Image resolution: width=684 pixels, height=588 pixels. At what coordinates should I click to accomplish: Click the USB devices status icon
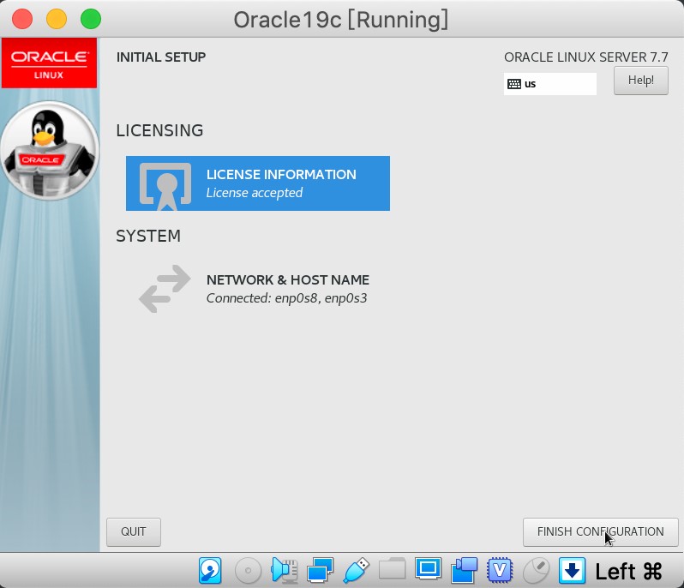pos(356,570)
